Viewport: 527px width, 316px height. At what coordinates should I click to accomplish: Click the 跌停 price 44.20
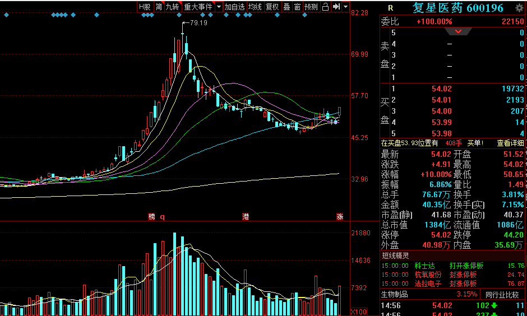pyautogui.click(x=514, y=235)
